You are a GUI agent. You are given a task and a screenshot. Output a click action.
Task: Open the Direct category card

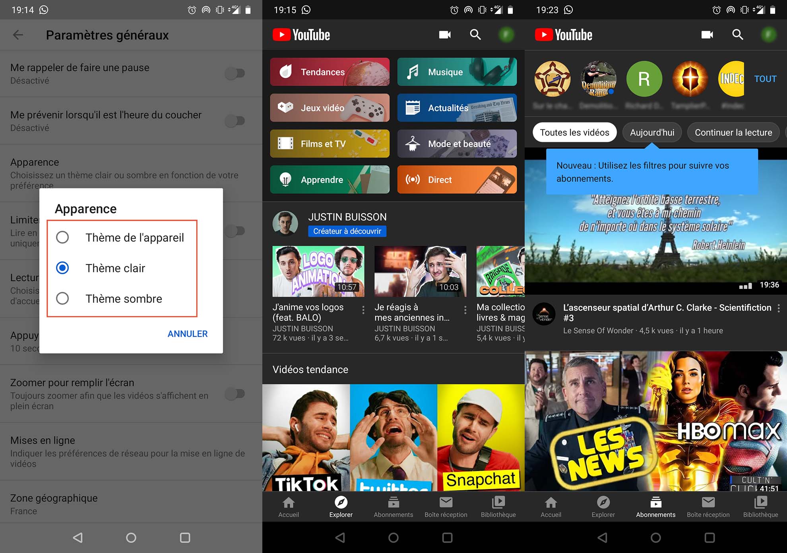pyautogui.click(x=457, y=179)
